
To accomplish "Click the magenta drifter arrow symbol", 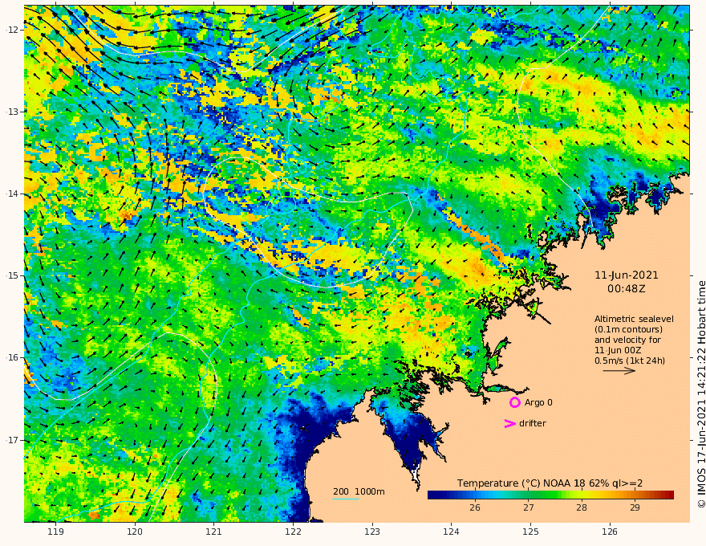I will (509, 423).
